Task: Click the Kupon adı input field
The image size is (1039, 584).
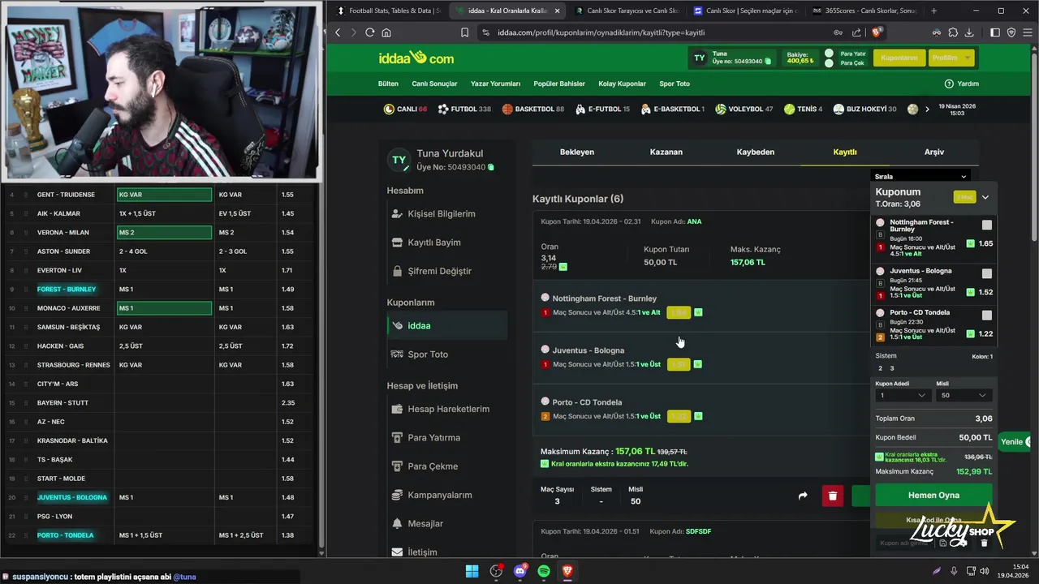Action: point(905,543)
